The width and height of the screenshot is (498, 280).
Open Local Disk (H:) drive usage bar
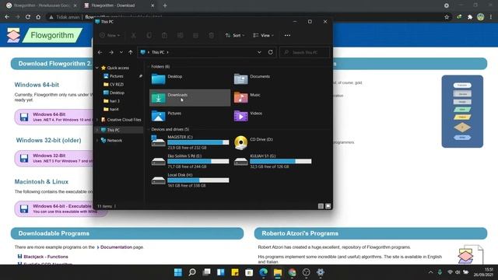[198, 180]
